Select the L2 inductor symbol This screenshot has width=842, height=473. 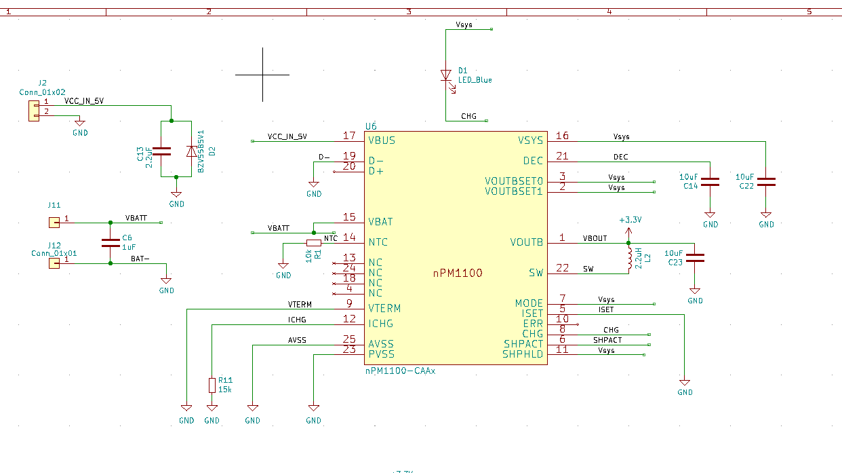[x=630, y=258]
